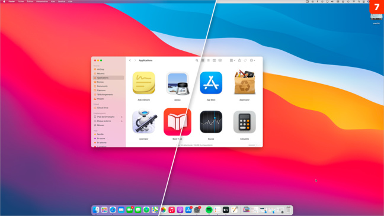Open App Store from the Dock
The width and height of the screenshot is (384, 216).
click(188, 209)
